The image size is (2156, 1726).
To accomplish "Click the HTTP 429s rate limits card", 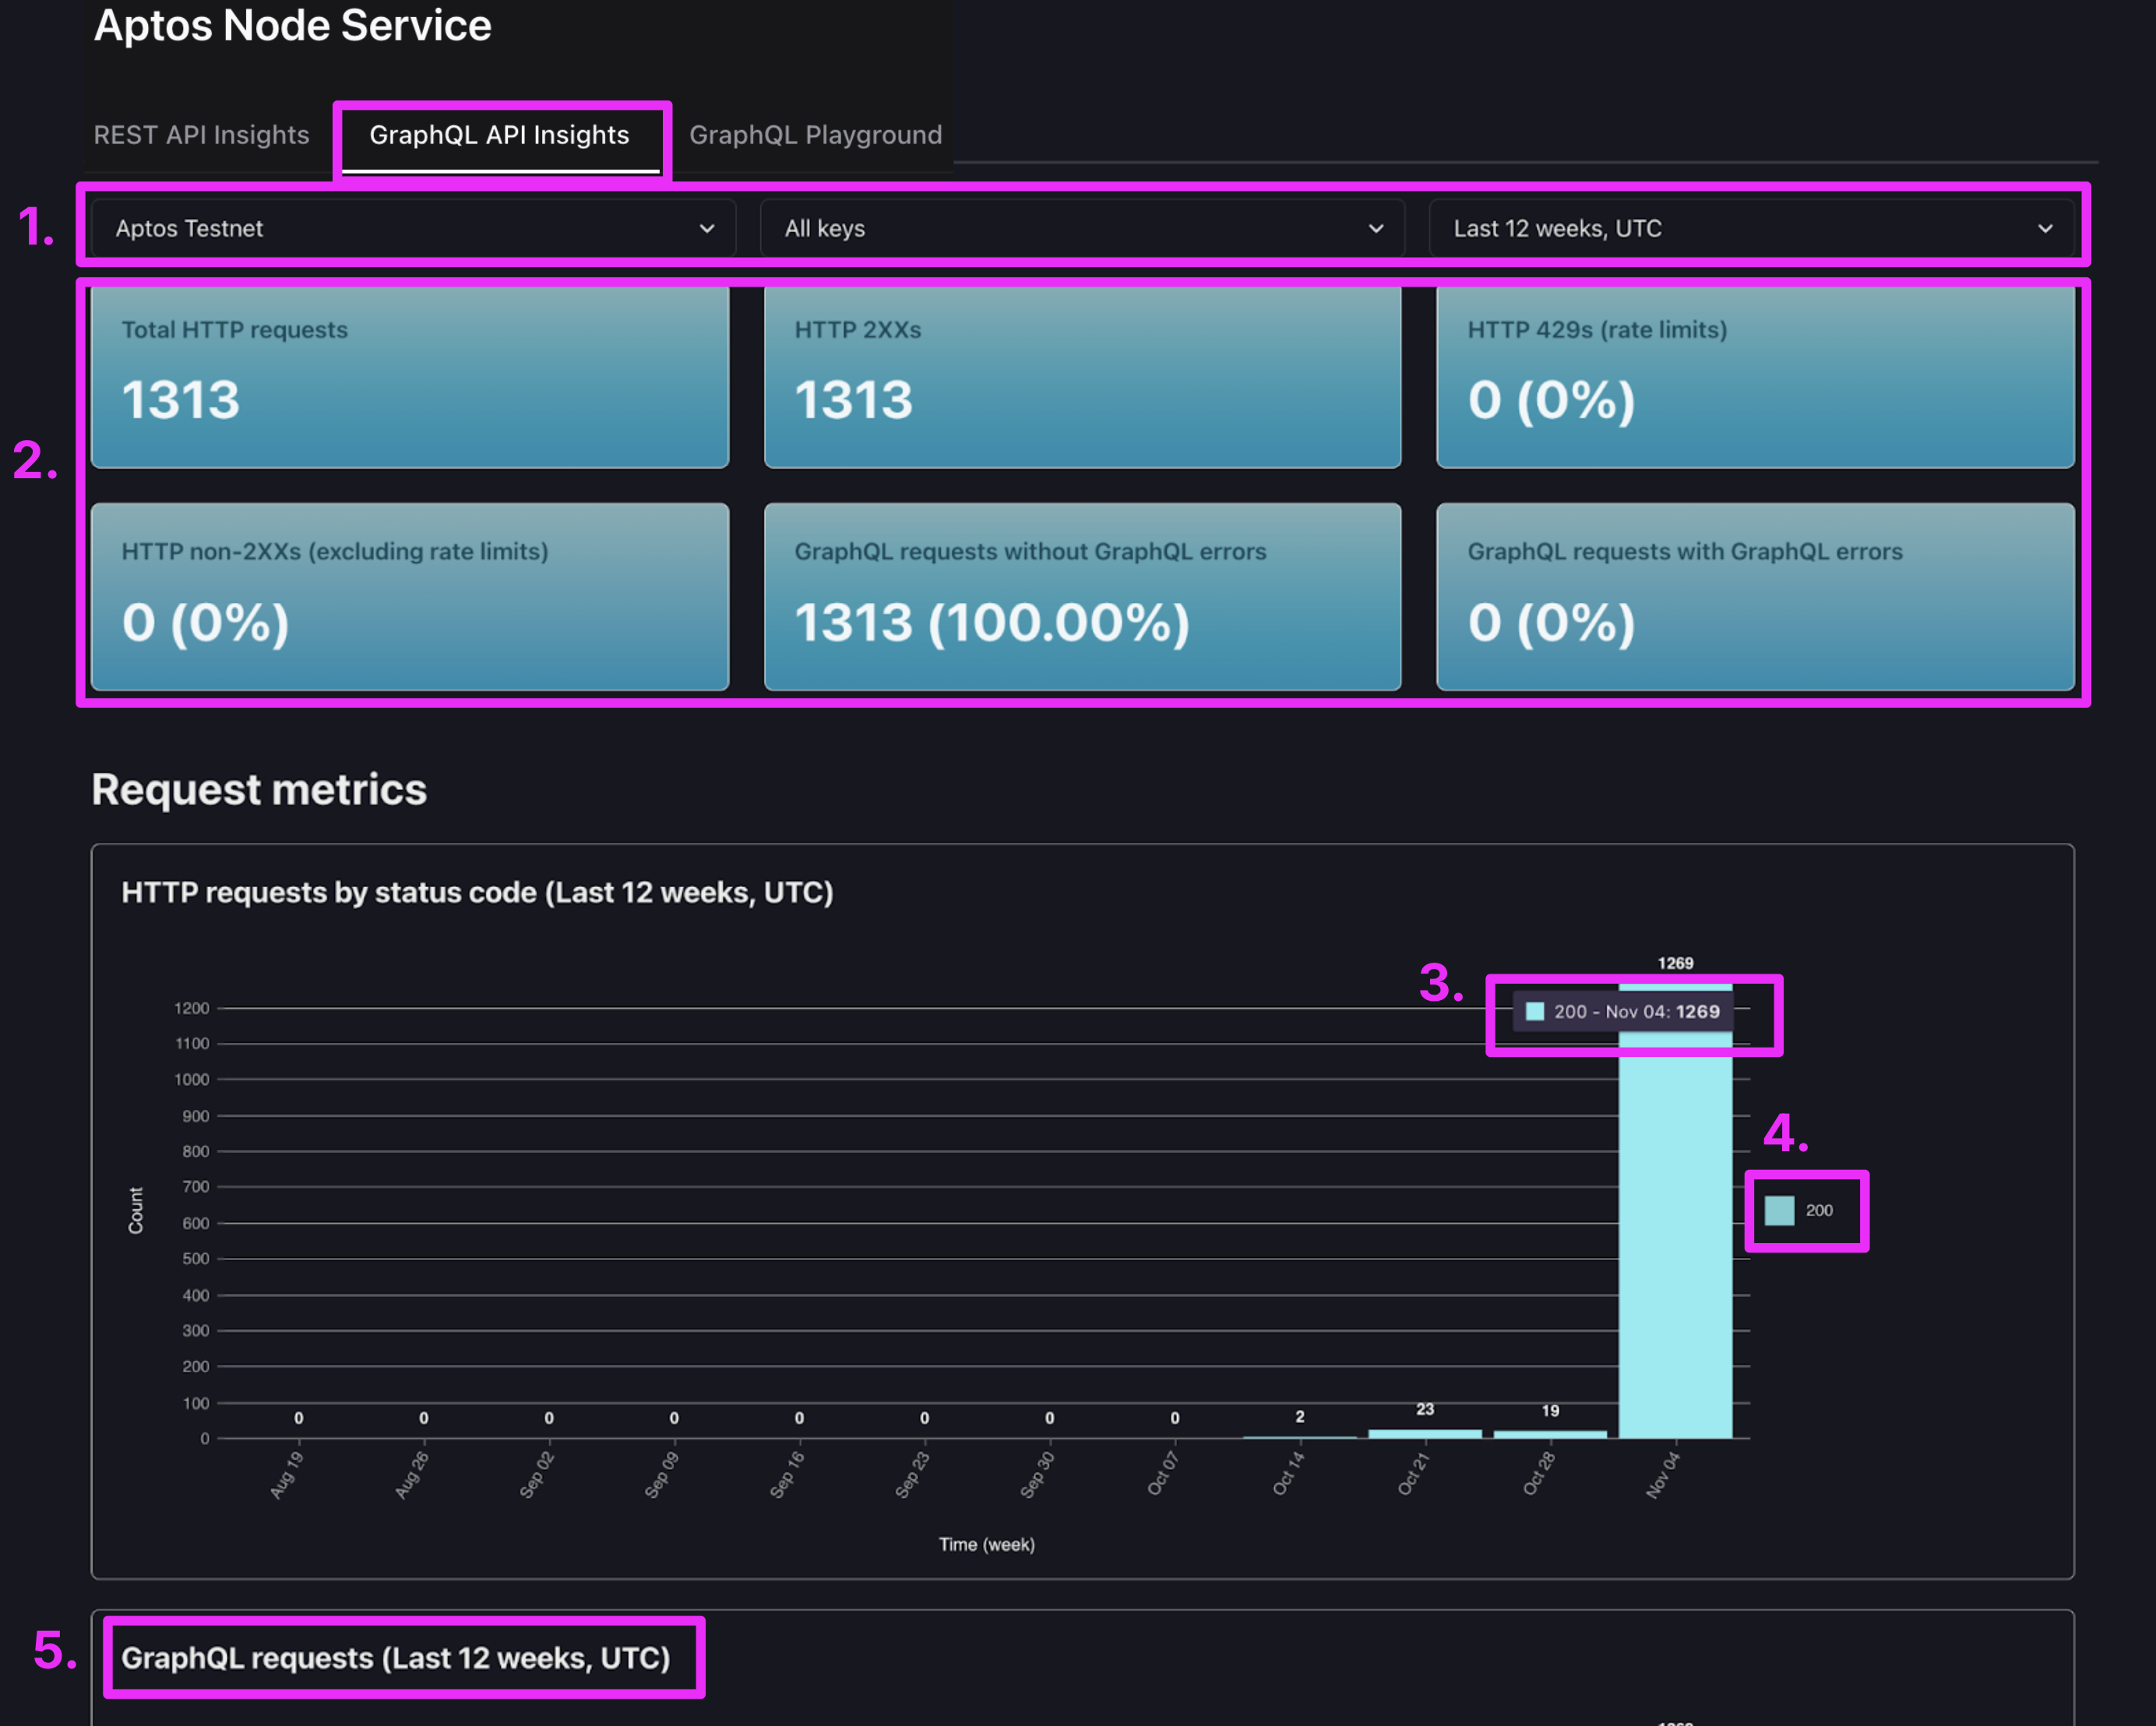I will [x=1755, y=377].
